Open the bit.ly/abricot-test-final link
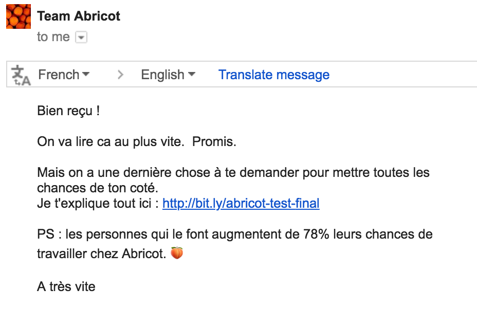This screenshot has height=325, width=477. [x=241, y=203]
